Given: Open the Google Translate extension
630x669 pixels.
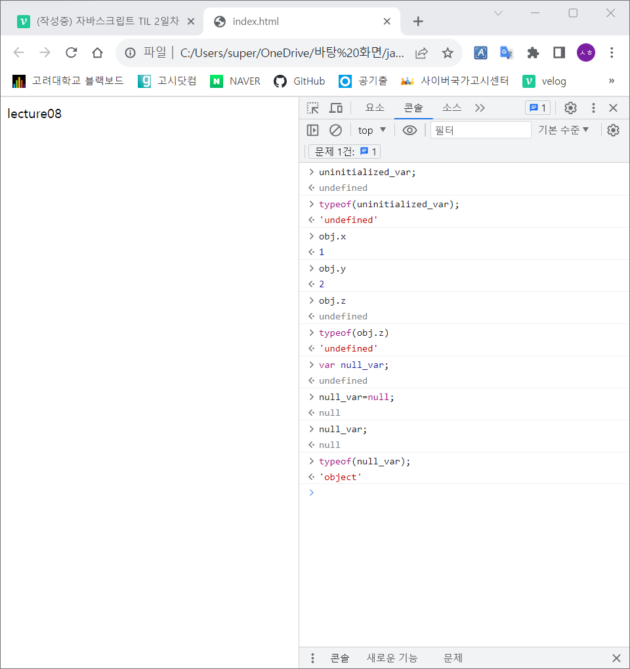Looking at the screenshot, I should pyautogui.click(x=507, y=52).
